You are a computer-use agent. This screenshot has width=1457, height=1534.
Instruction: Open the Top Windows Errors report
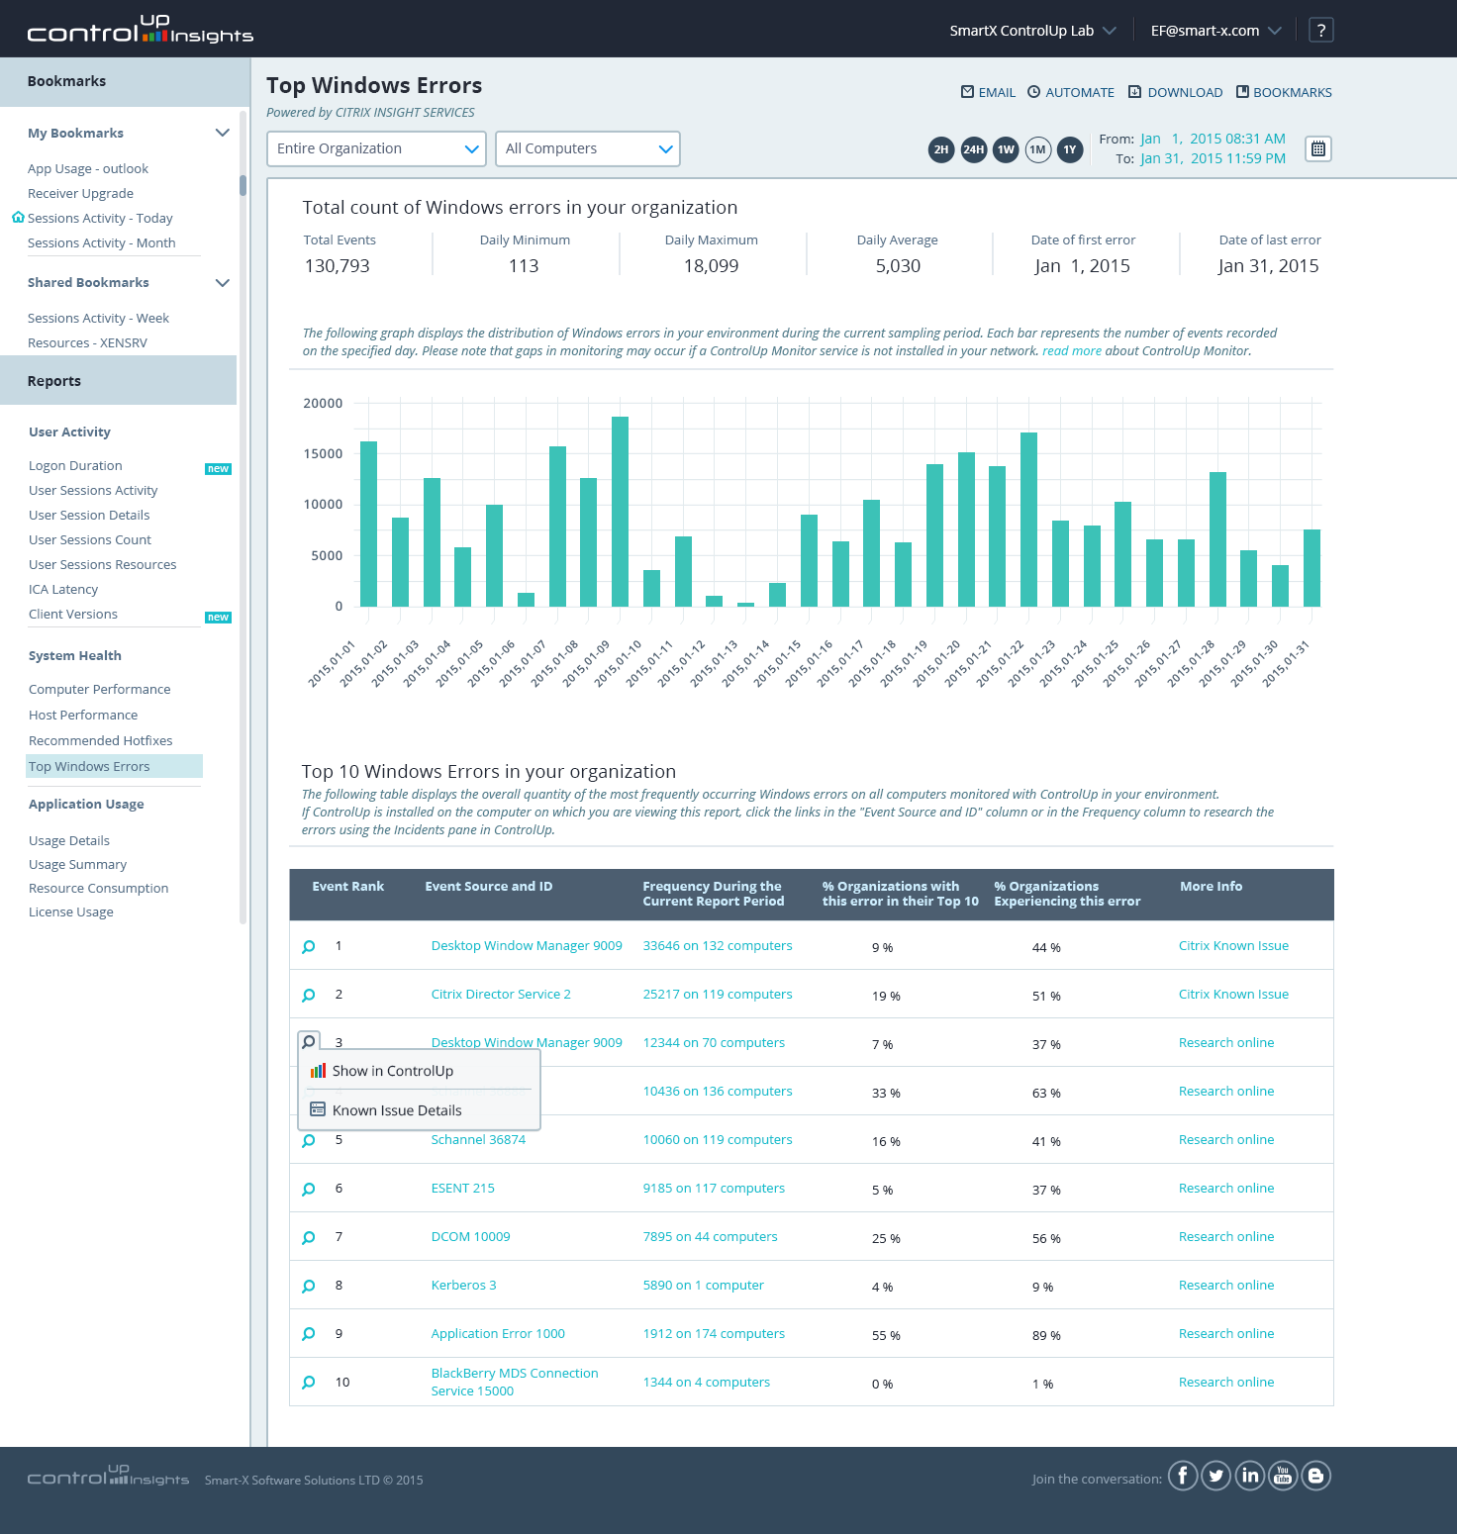click(114, 766)
